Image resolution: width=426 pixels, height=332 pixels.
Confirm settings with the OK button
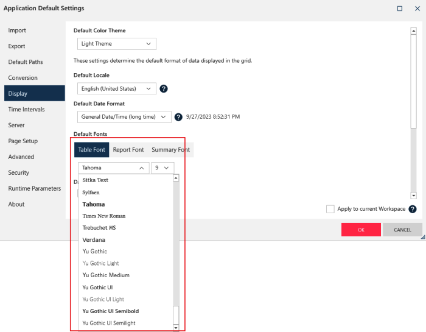(361, 230)
